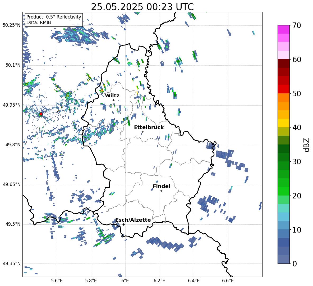The height and width of the screenshot is (286, 313).
Task: Click the 5.8°E longitude label
Action: 91,281
